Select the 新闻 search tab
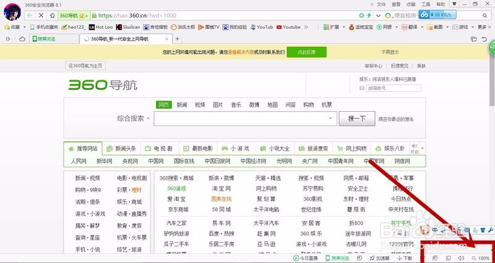The width and height of the screenshot is (495, 263). 182,105
